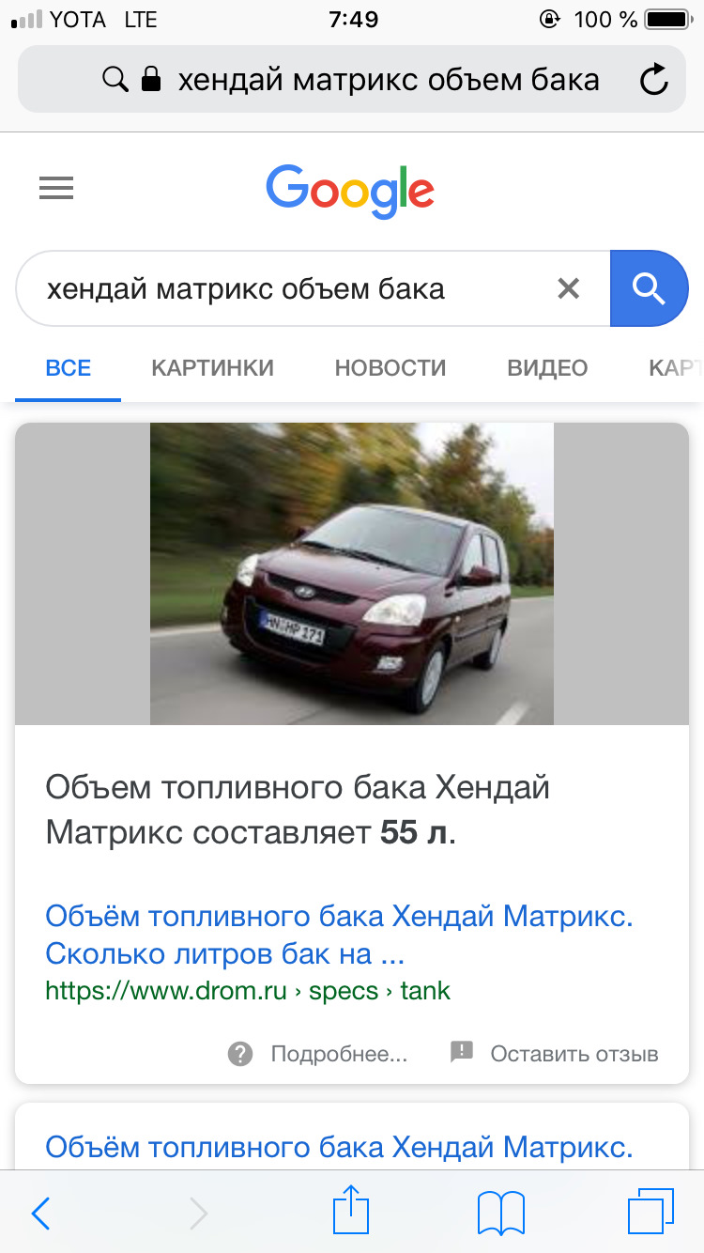Clear the search text with the X icon

569,288
